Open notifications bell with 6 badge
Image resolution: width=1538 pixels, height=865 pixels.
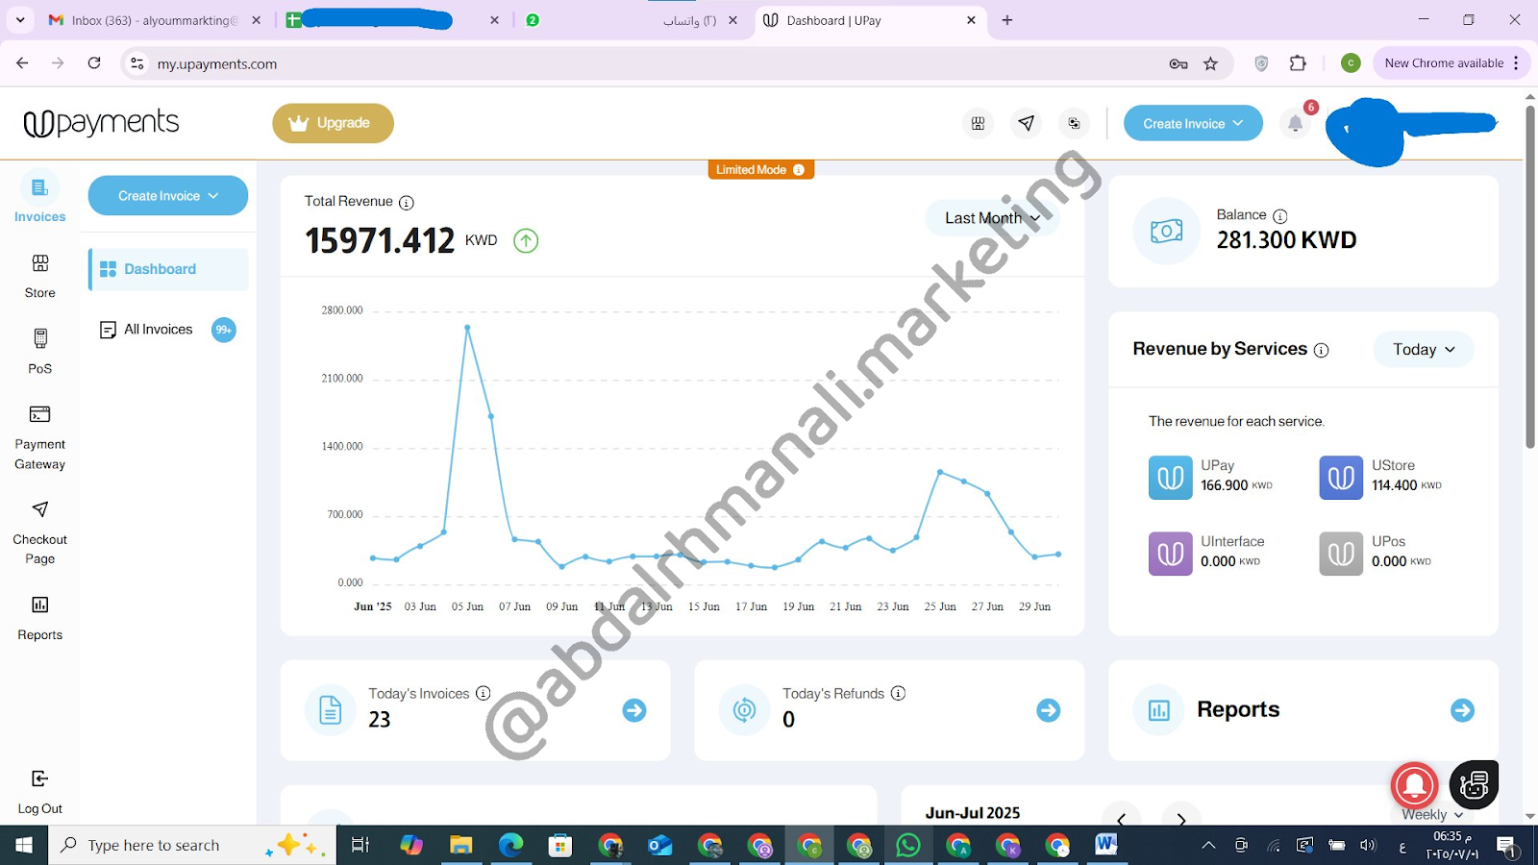pos(1296,122)
